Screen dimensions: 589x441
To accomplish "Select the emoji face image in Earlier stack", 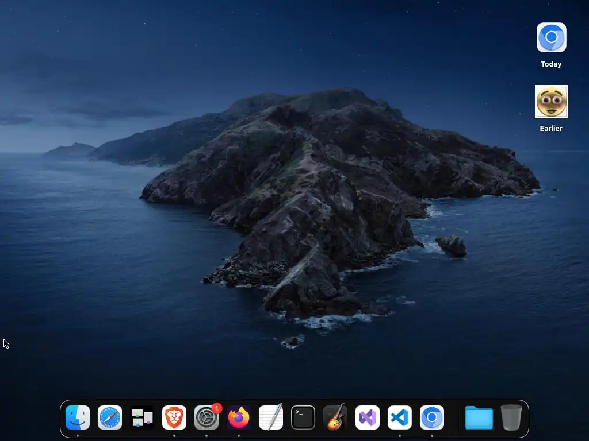I will click(x=552, y=102).
